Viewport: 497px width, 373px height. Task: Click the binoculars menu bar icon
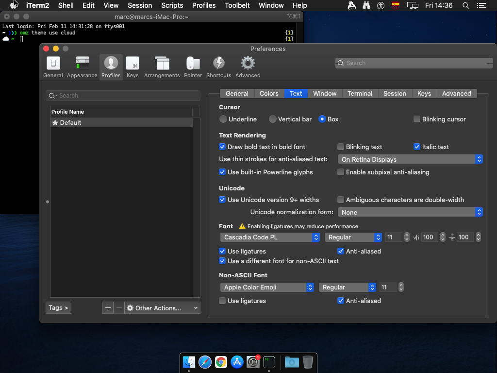(x=366, y=5)
